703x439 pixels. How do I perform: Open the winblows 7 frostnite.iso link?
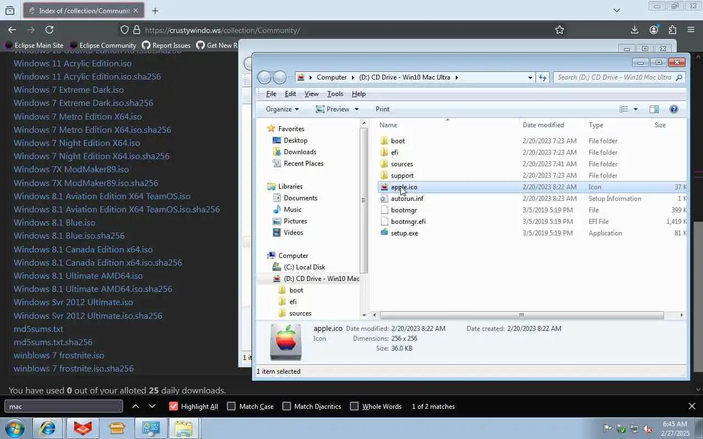point(59,355)
